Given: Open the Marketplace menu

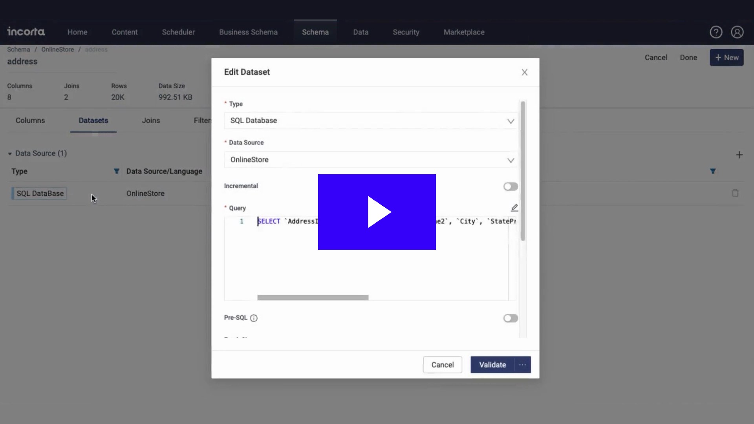Looking at the screenshot, I should (x=464, y=32).
